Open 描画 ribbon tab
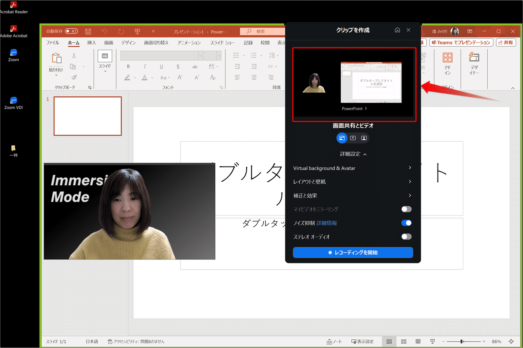The width and height of the screenshot is (523, 348). pyautogui.click(x=109, y=43)
